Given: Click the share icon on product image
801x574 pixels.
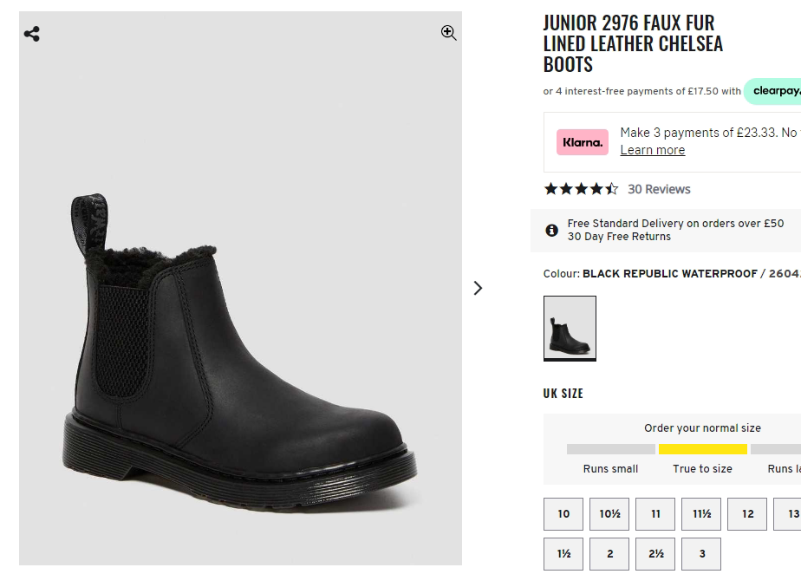Looking at the screenshot, I should point(32,35).
